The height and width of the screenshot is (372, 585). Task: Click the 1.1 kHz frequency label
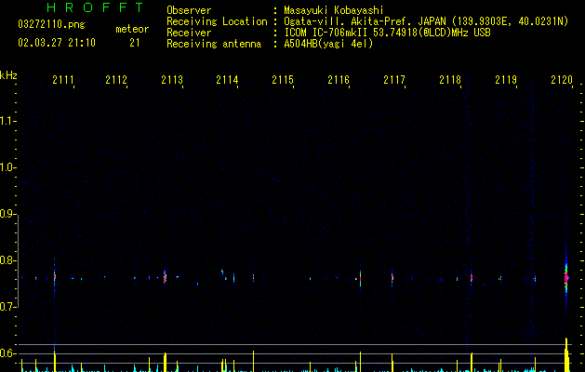click(7, 121)
